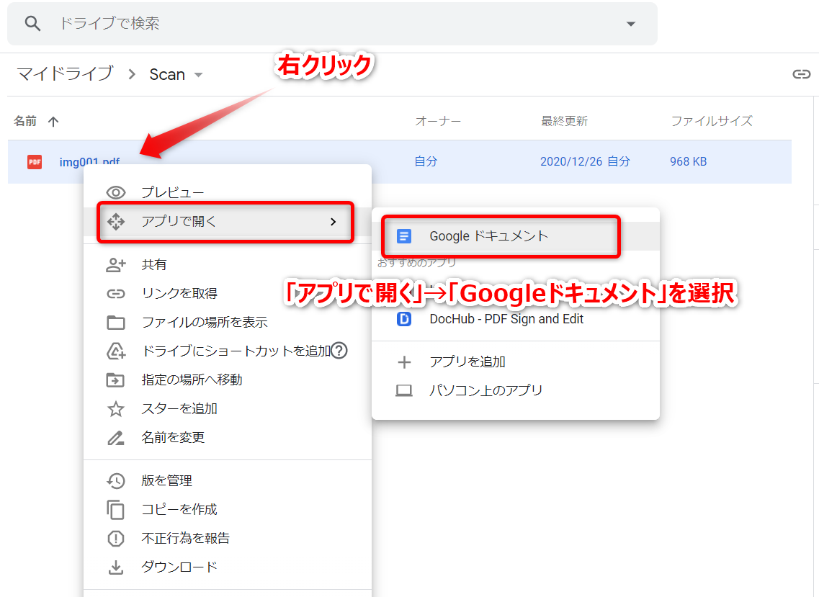Click the version history clock icon
The height and width of the screenshot is (597, 819).
click(x=116, y=480)
